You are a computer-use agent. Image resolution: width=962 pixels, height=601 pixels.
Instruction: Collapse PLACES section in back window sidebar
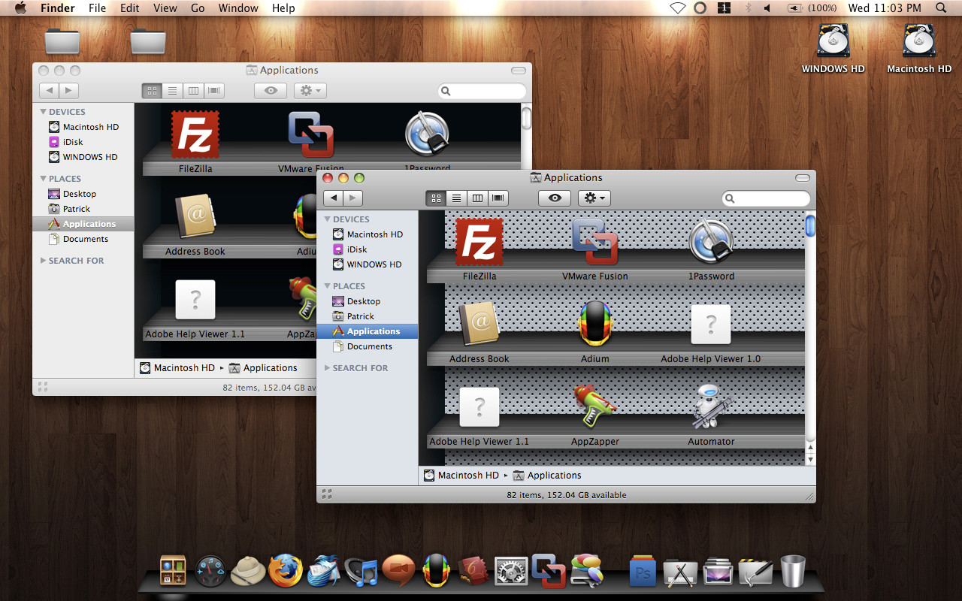(x=44, y=179)
